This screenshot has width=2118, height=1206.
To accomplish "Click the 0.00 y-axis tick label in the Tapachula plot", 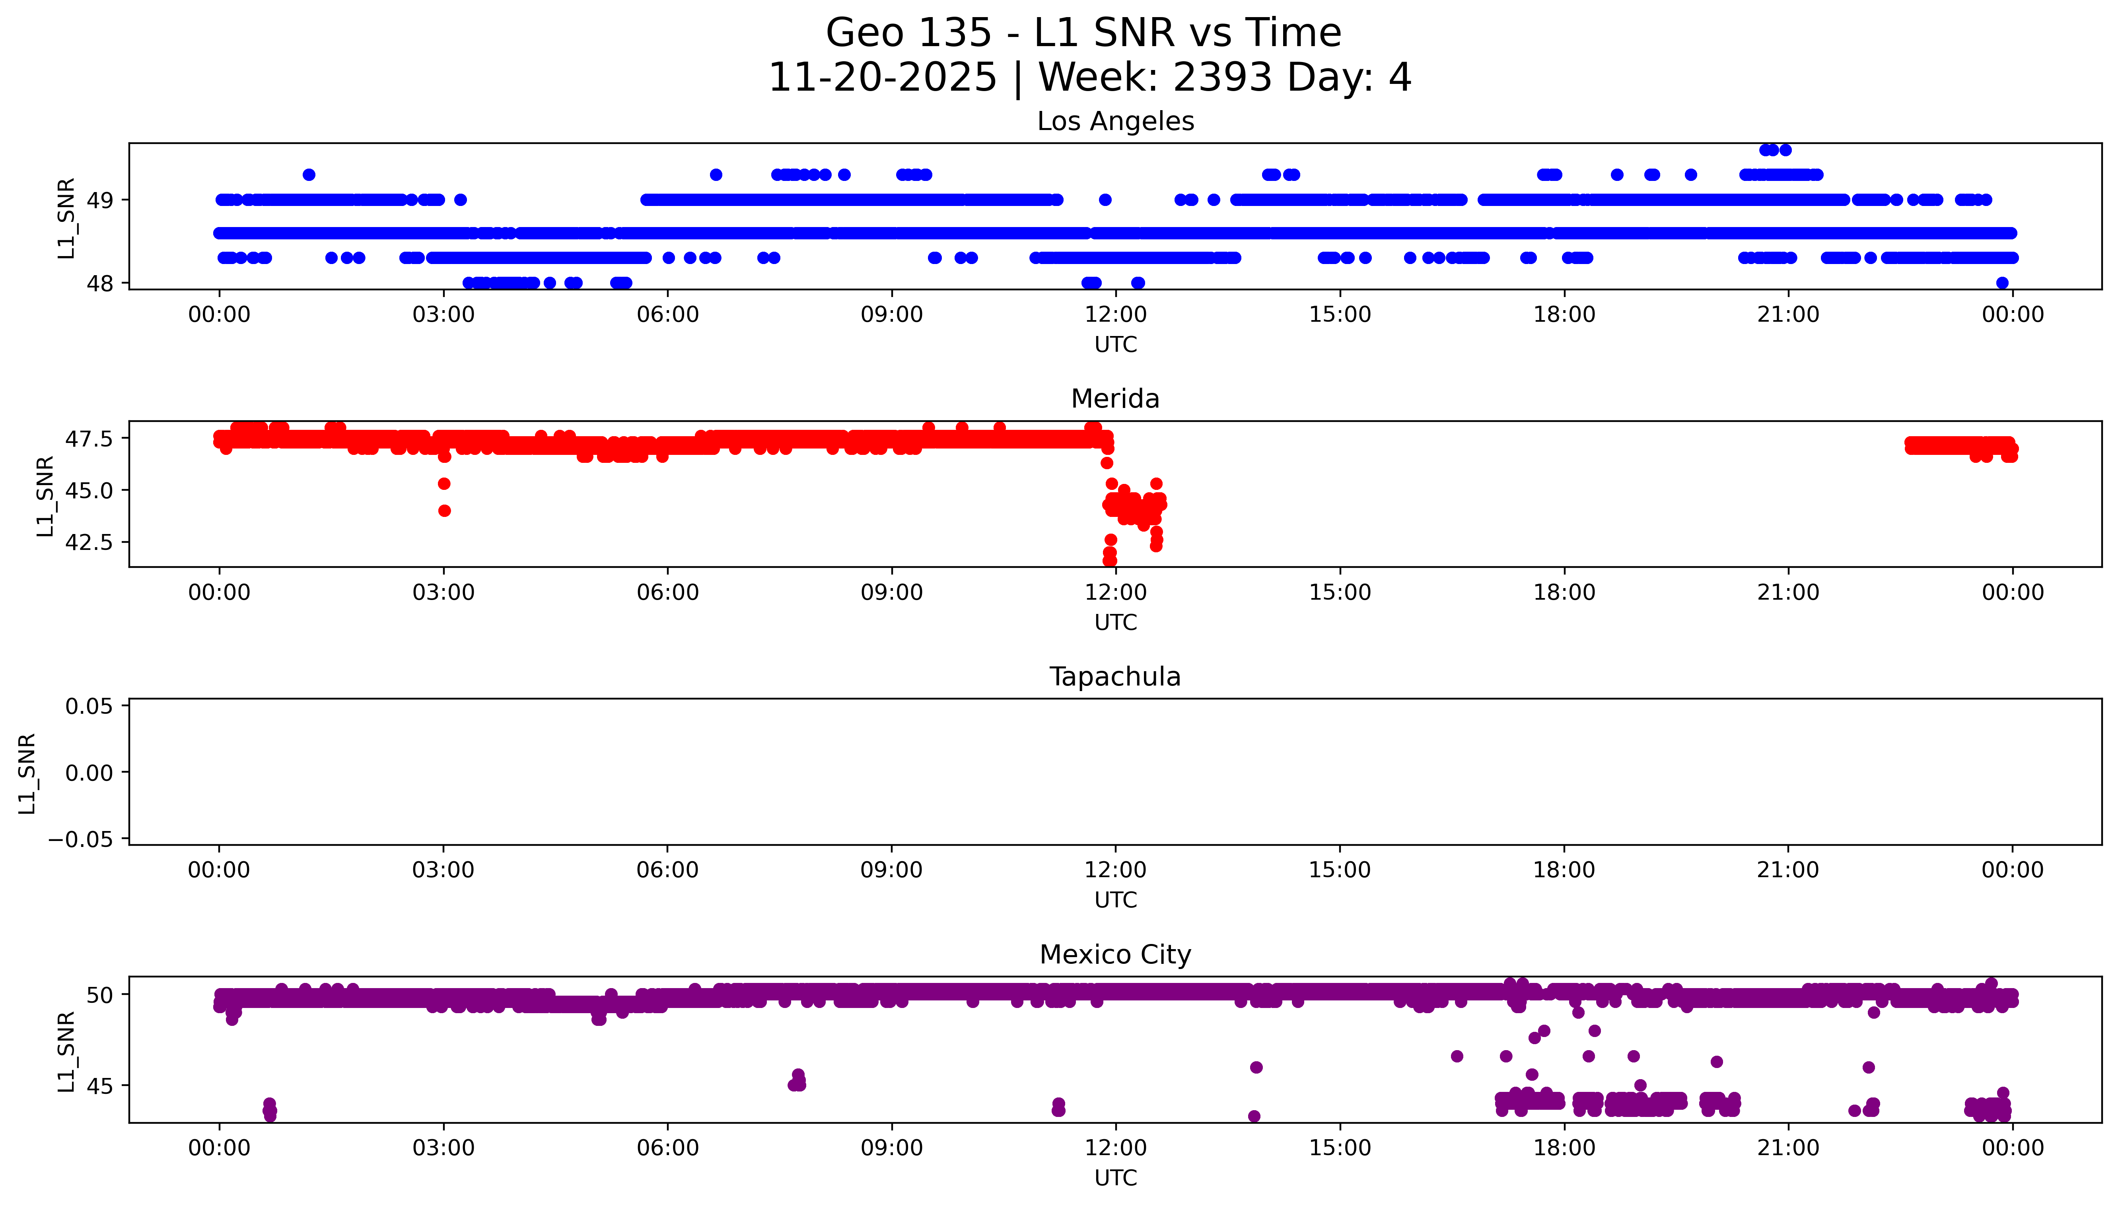I will tap(89, 773).
